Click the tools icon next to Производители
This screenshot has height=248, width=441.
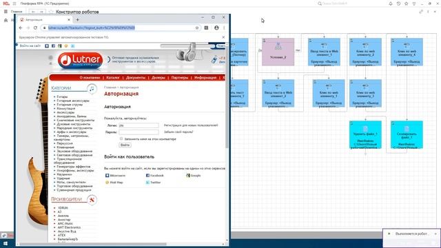pyautogui.click(x=92, y=200)
